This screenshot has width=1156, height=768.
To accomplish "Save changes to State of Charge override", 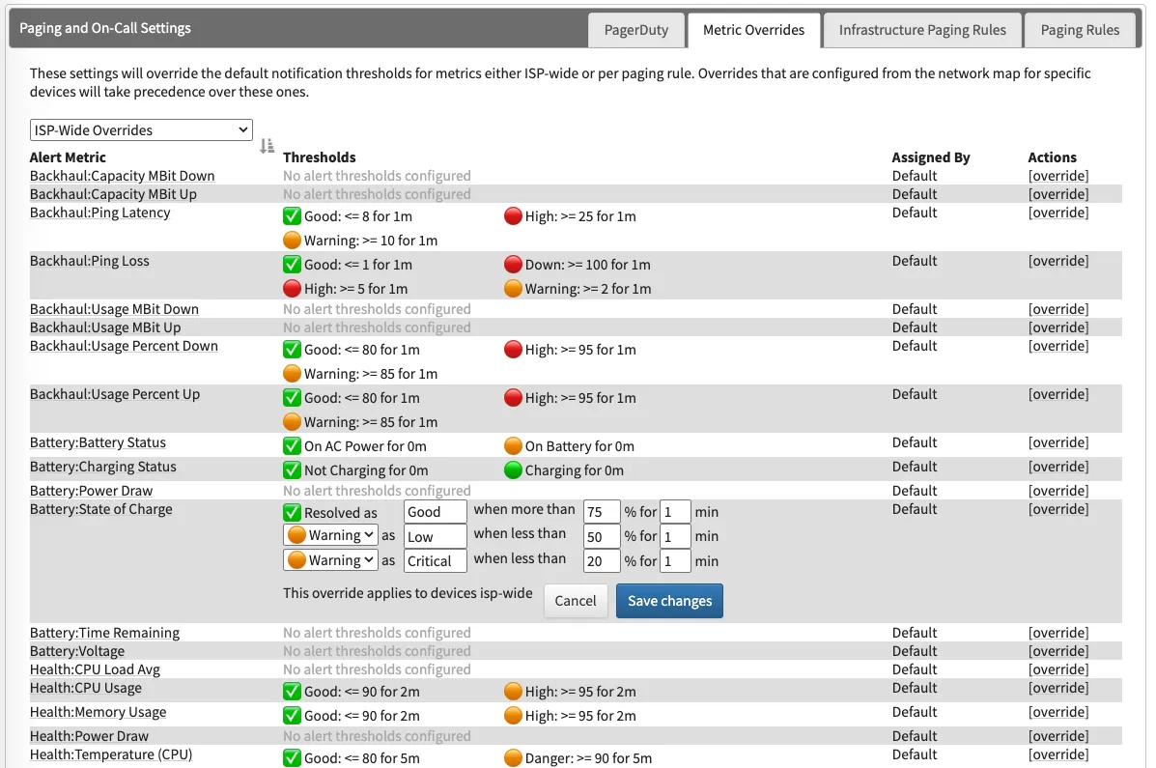I will click(669, 601).
